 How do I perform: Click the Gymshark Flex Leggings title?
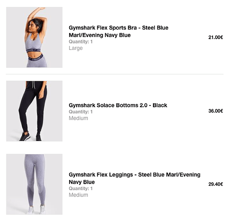pyautogui.click(x=134, y=178)
